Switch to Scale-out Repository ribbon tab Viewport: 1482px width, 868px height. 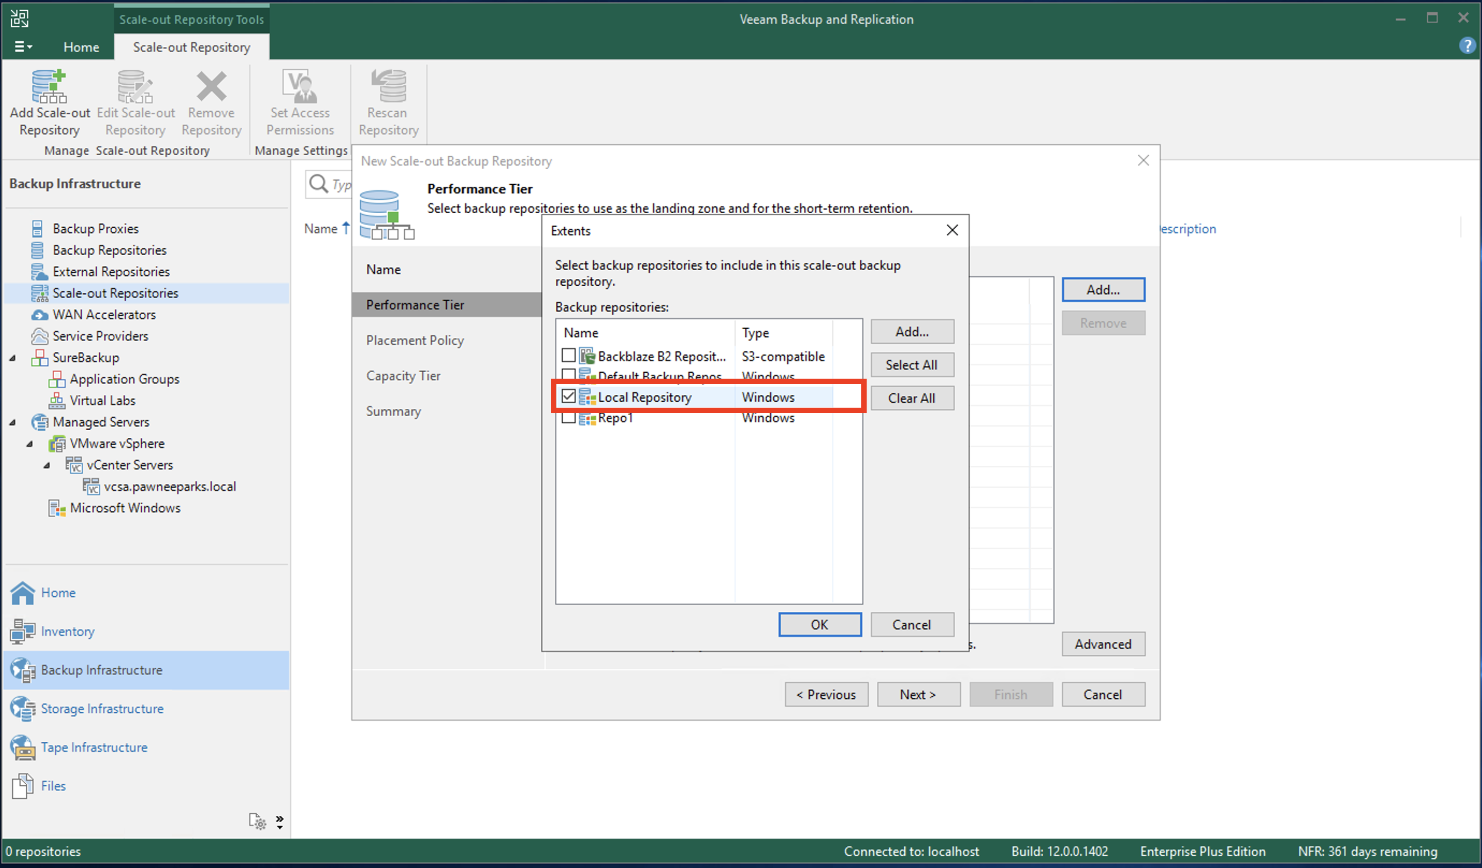(192, 47)
